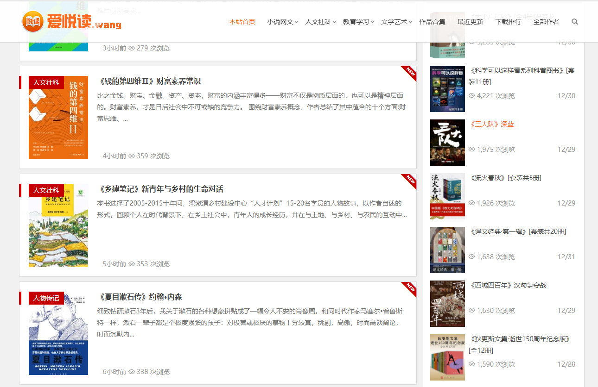The height and width of the screenshot is (387, 598).
Task: Click the 279 次浏览 view count
Action: 153,48
